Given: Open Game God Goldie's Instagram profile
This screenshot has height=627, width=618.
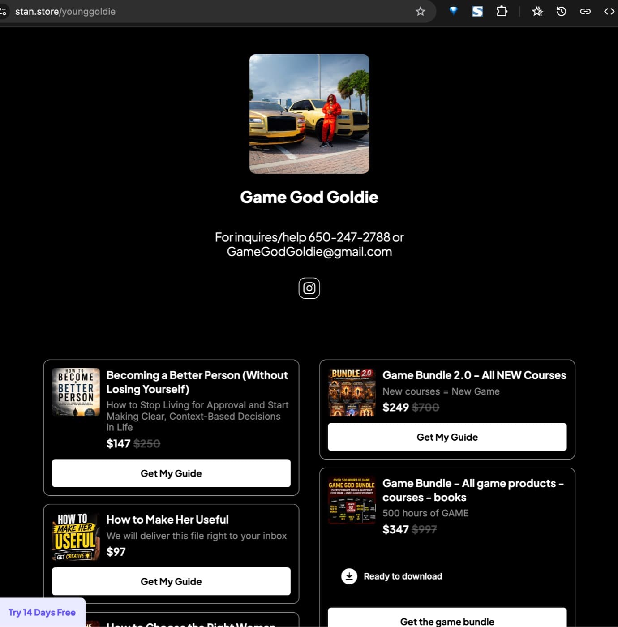Looking at the screenshot, I should coord(309,288).
